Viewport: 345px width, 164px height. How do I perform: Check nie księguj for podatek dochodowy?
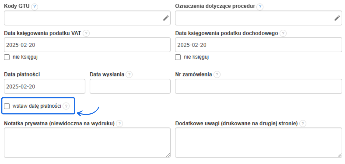[178, 57]
